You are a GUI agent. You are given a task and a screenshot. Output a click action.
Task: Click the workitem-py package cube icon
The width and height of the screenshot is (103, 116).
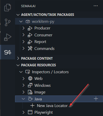pyautogui.click(x=28, y=22)
